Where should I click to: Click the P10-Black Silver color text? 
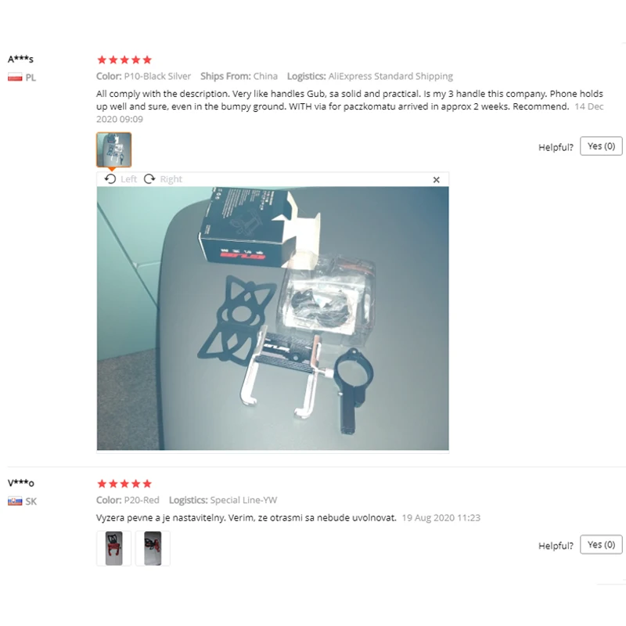(x=157, y=76)
